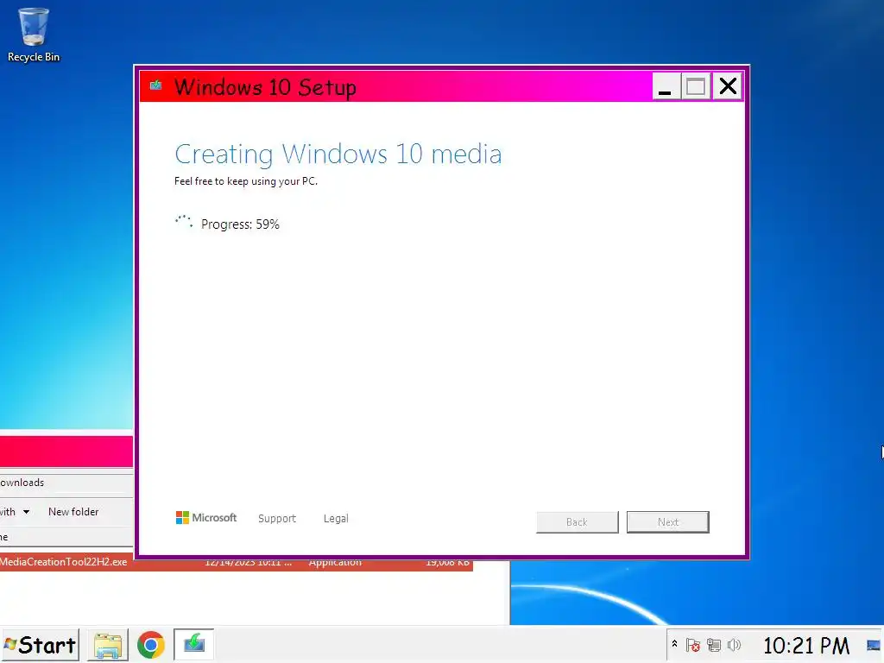Open File Explorer from the taskbar
The width and height of the screenshot is (884, 663).
pyautogui.click(x=108, y=645)
